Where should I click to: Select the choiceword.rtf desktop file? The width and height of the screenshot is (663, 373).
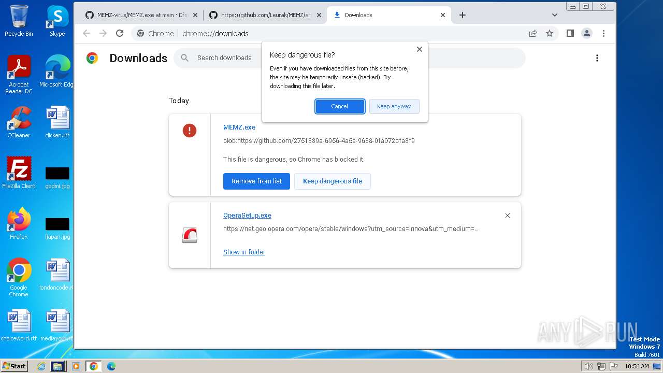pos(19,325)
